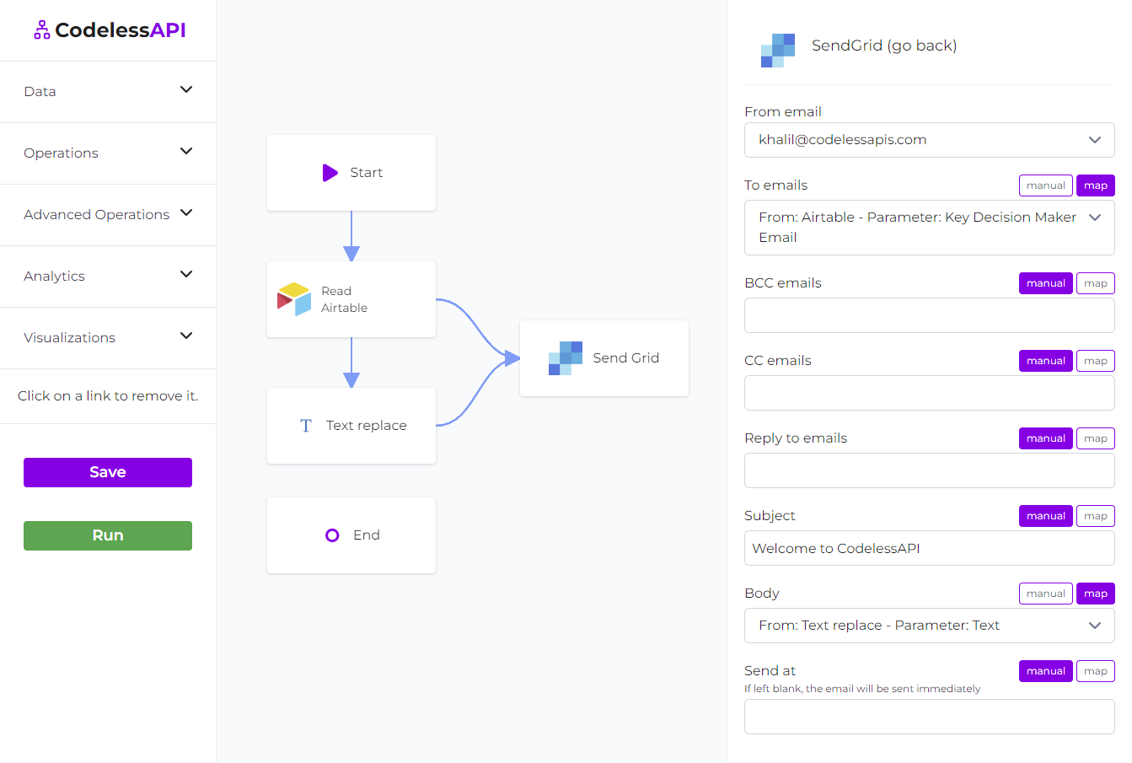Click the 'From email' field label

[x=783, y=111]
